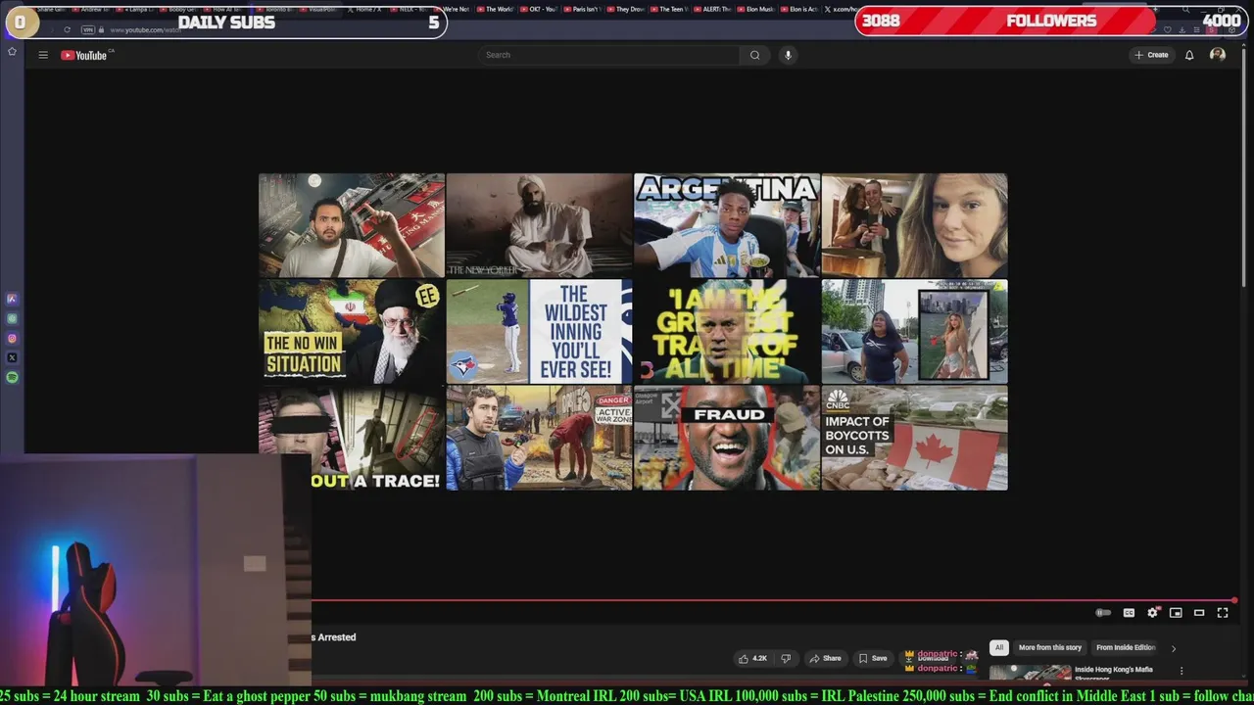Open the FRAUD suggested video thumbnail
This screenshot has width=1254, height=705.
727,438
